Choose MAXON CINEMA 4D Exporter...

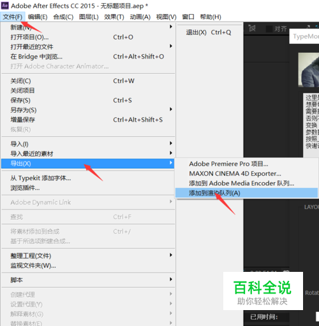click(x=246, y=174)
